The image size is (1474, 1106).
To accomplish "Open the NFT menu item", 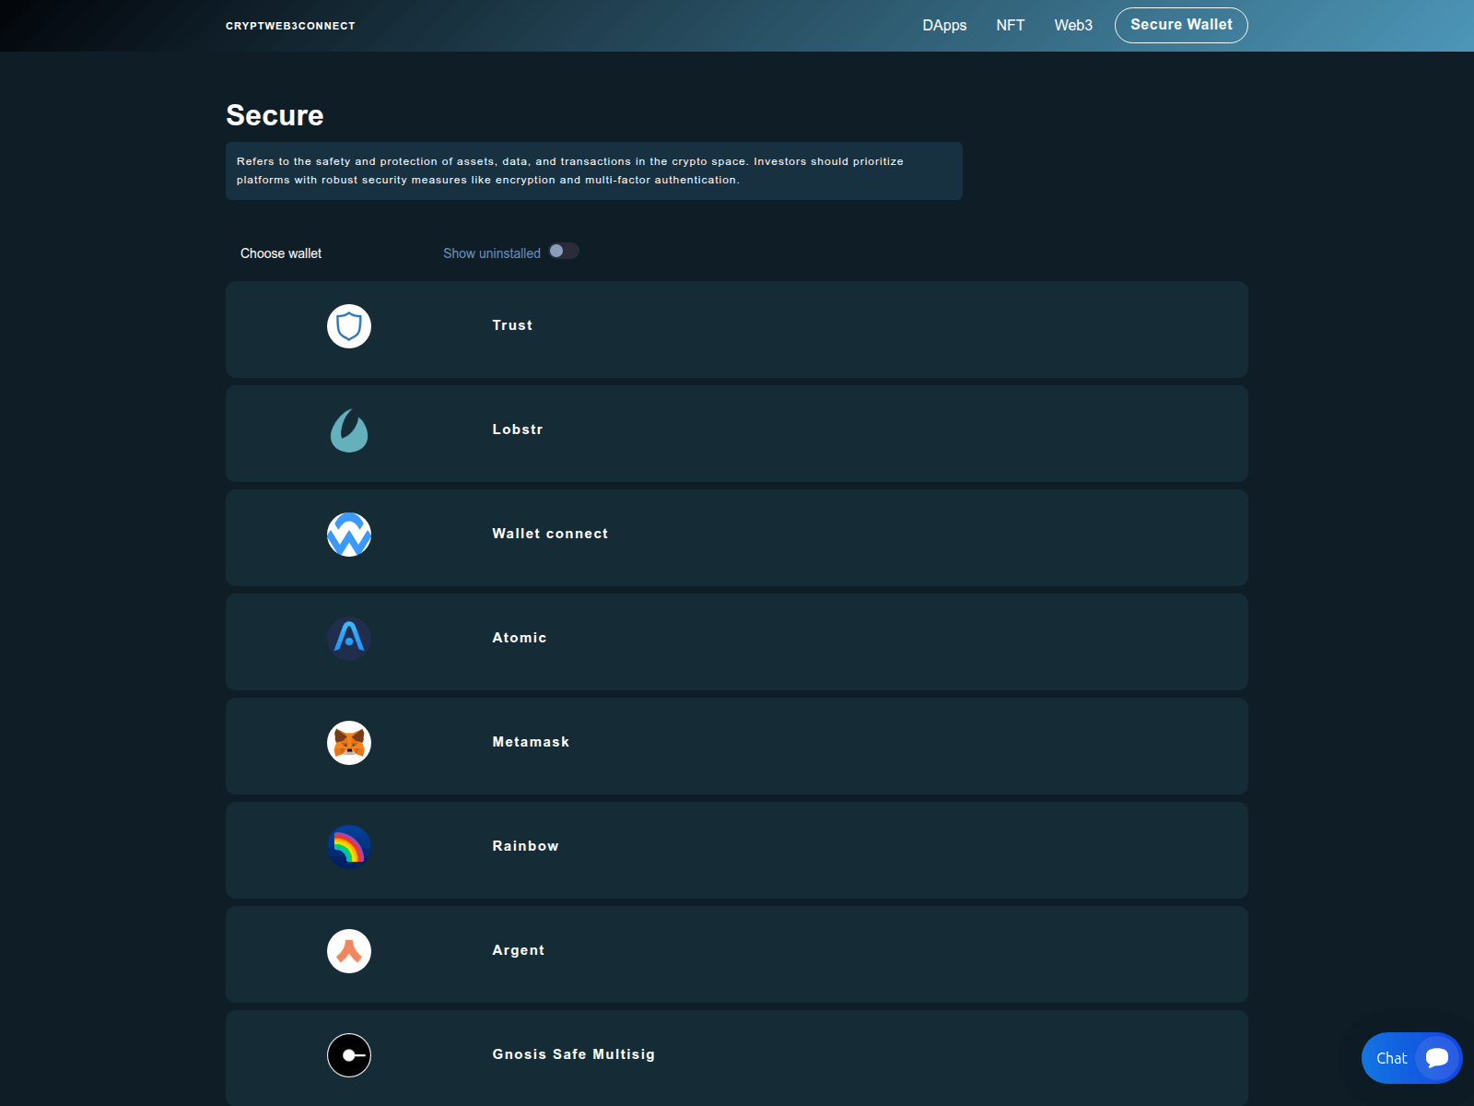I will [x=1011, y=25].
